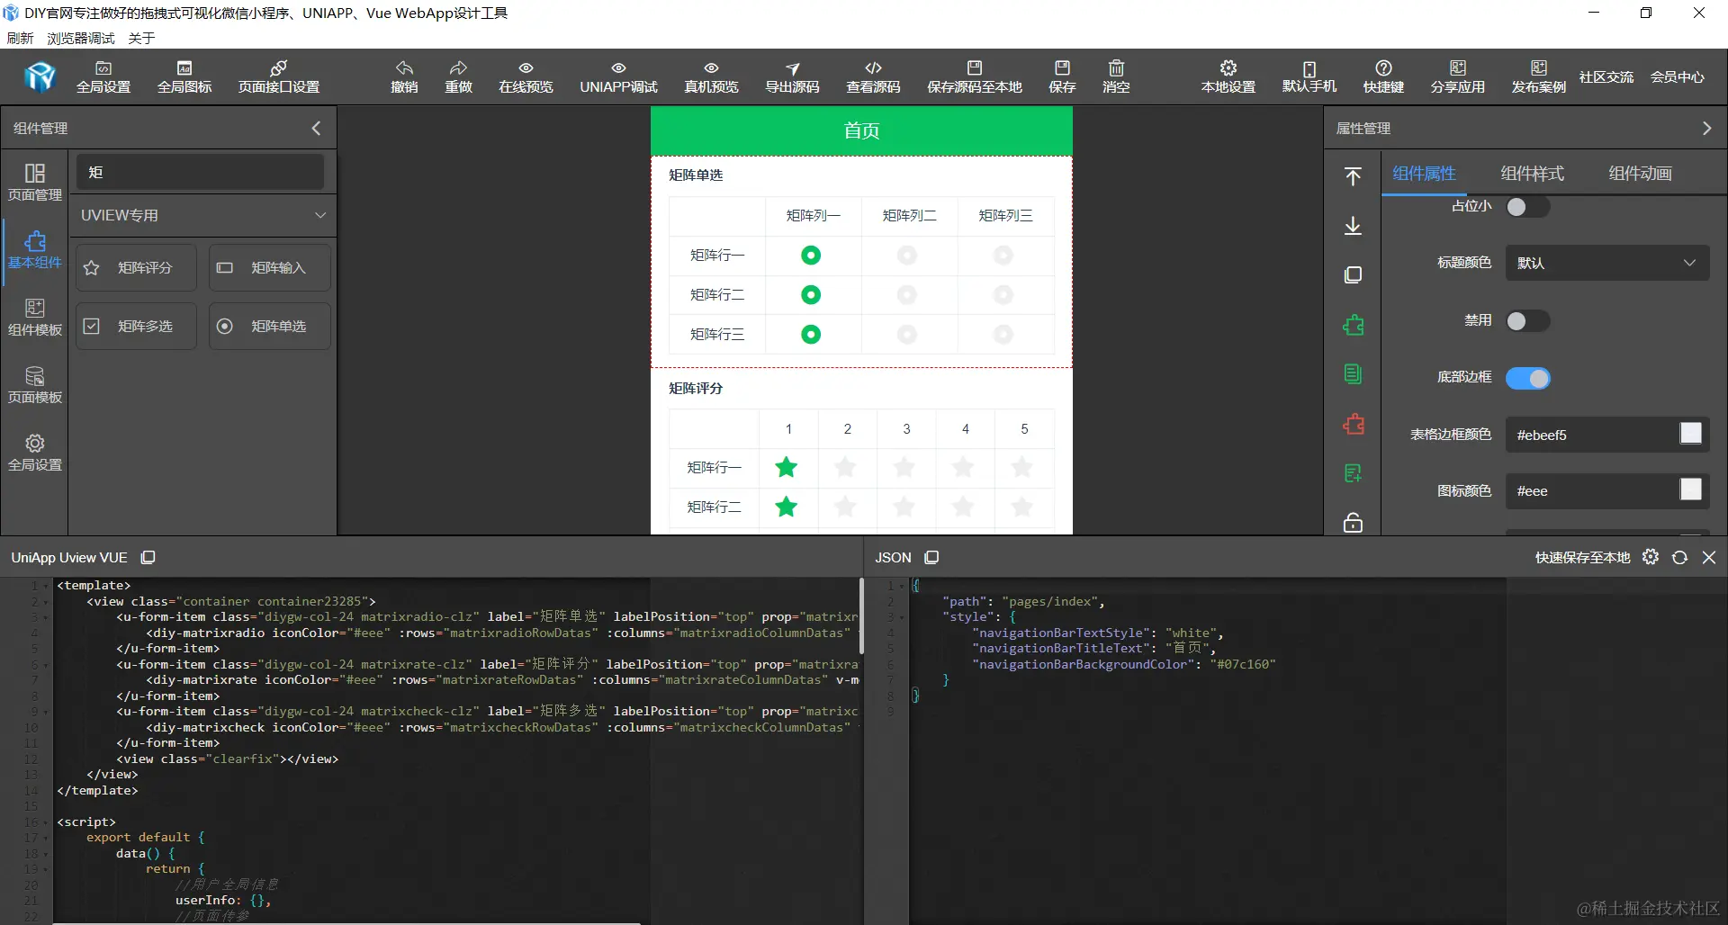
Task: Refresh the code panel
Action: tap(1679, 557)
